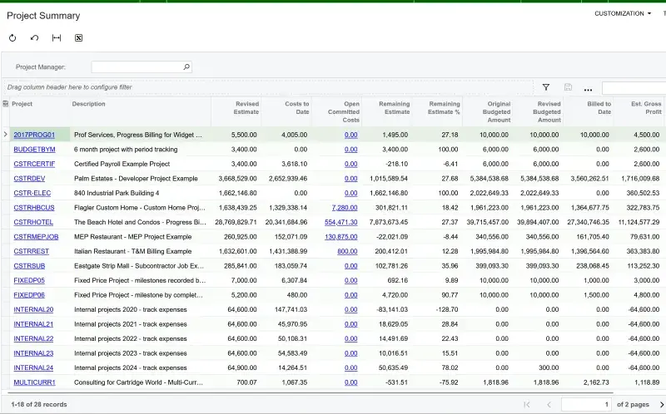
Task: Click the Refresh icon in toolbar
Action: 12,37
